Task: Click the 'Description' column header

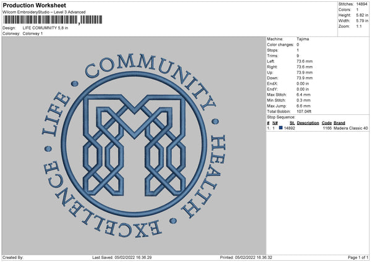Action: [x=308, y=123]
